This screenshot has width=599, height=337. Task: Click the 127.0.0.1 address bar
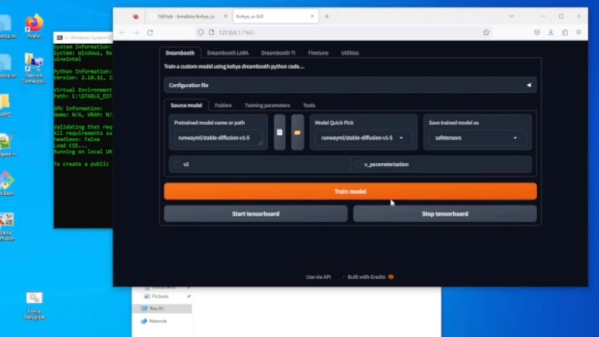pyautogui.click(x=344, y=32)
